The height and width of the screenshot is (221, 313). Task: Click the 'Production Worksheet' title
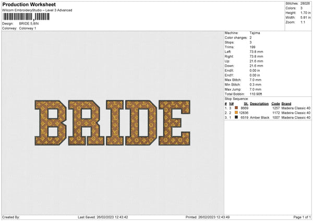(x=29, y=4)
